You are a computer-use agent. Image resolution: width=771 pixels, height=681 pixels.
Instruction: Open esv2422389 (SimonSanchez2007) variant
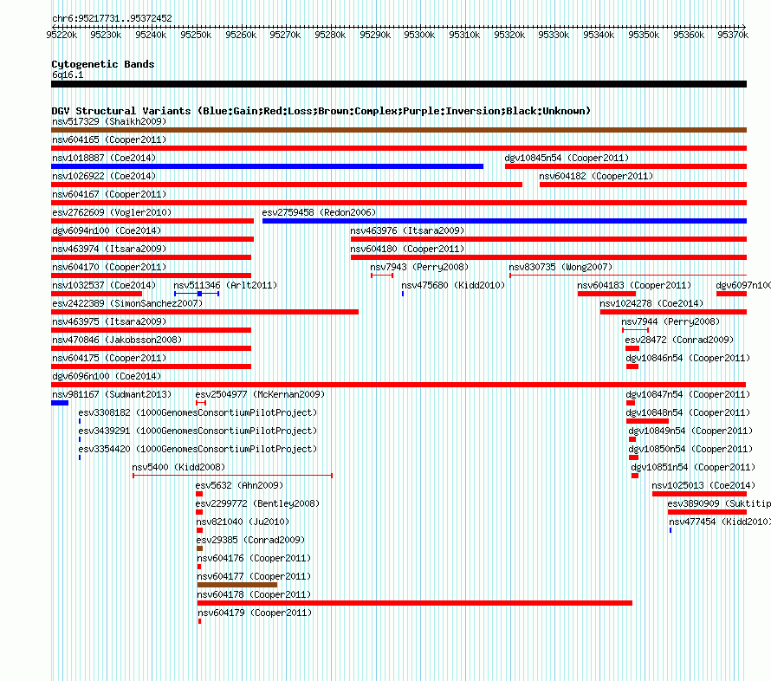click(127, 303)
